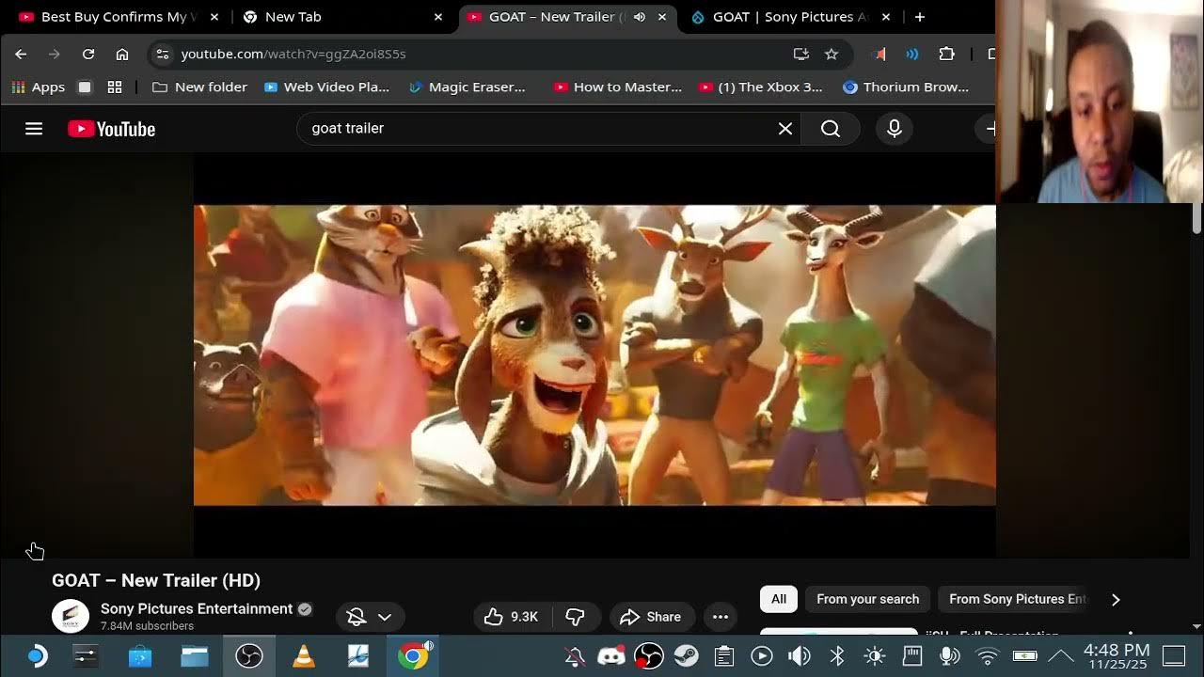Click the search field showing goat trailer
The height and width of the screenshot is (677, 1204).
click(536, 128)
